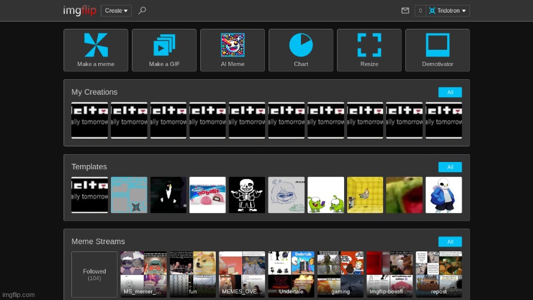Screen dimensions: 533x300
Task: Select the blurry Kermit template
Action: [x=404, y=195]
